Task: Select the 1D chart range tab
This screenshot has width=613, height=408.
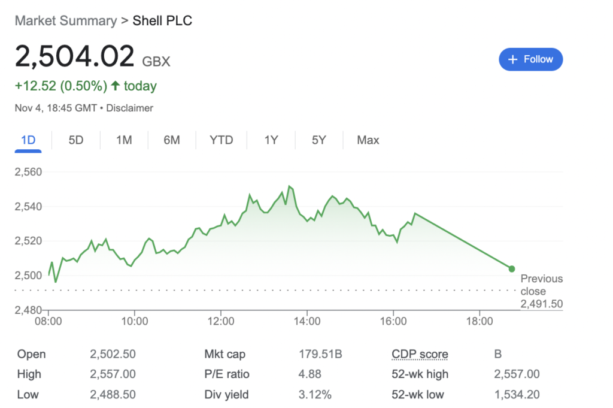Action: 28,140
